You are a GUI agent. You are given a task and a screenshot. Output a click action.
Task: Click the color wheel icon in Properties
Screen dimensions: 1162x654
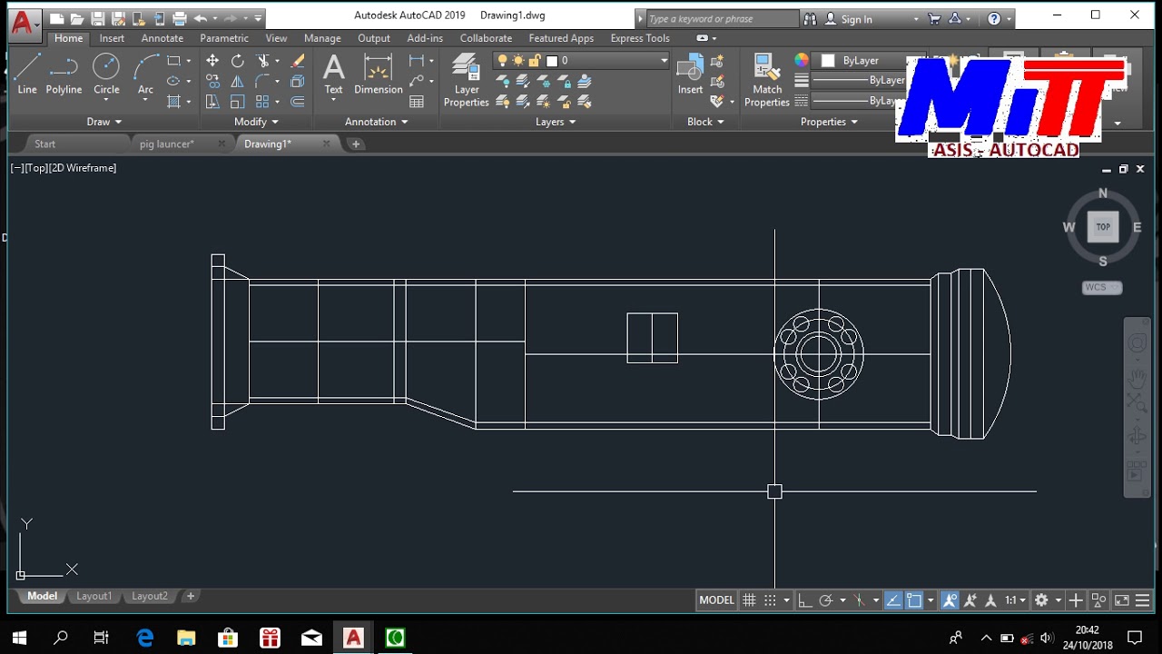(802, 60)
